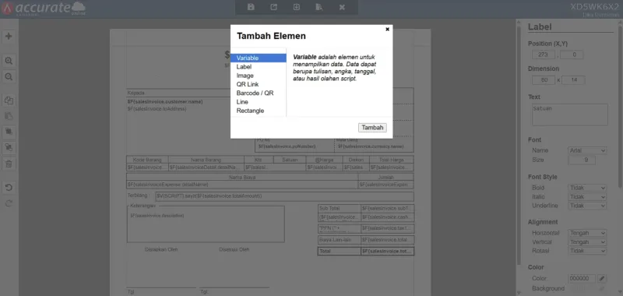The width and height of the screenshot is (623, 296).
Task: Click the zoom in magnifier icon
Action: pos(9,61)
